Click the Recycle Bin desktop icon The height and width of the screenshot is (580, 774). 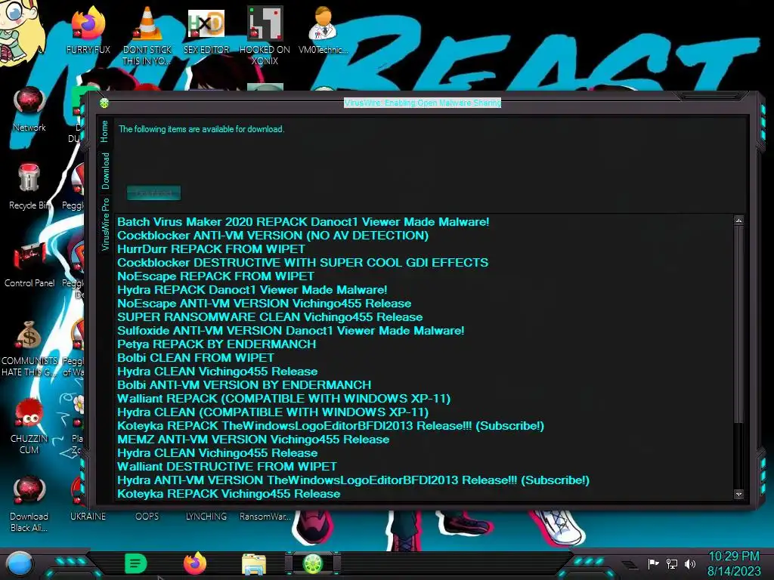click(x=29, y=178)
